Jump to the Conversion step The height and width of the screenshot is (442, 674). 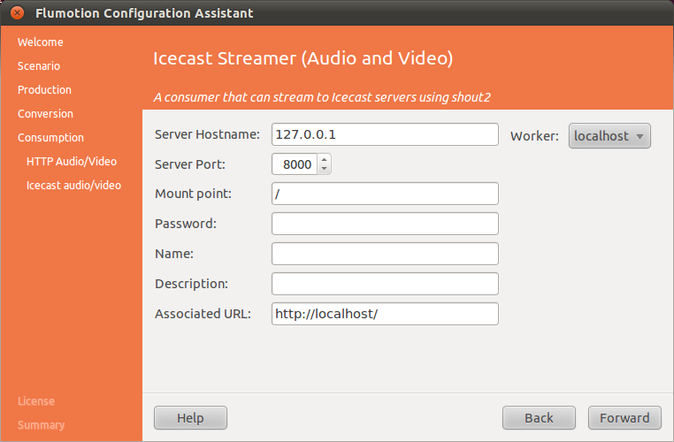click(x=45, y=113)
